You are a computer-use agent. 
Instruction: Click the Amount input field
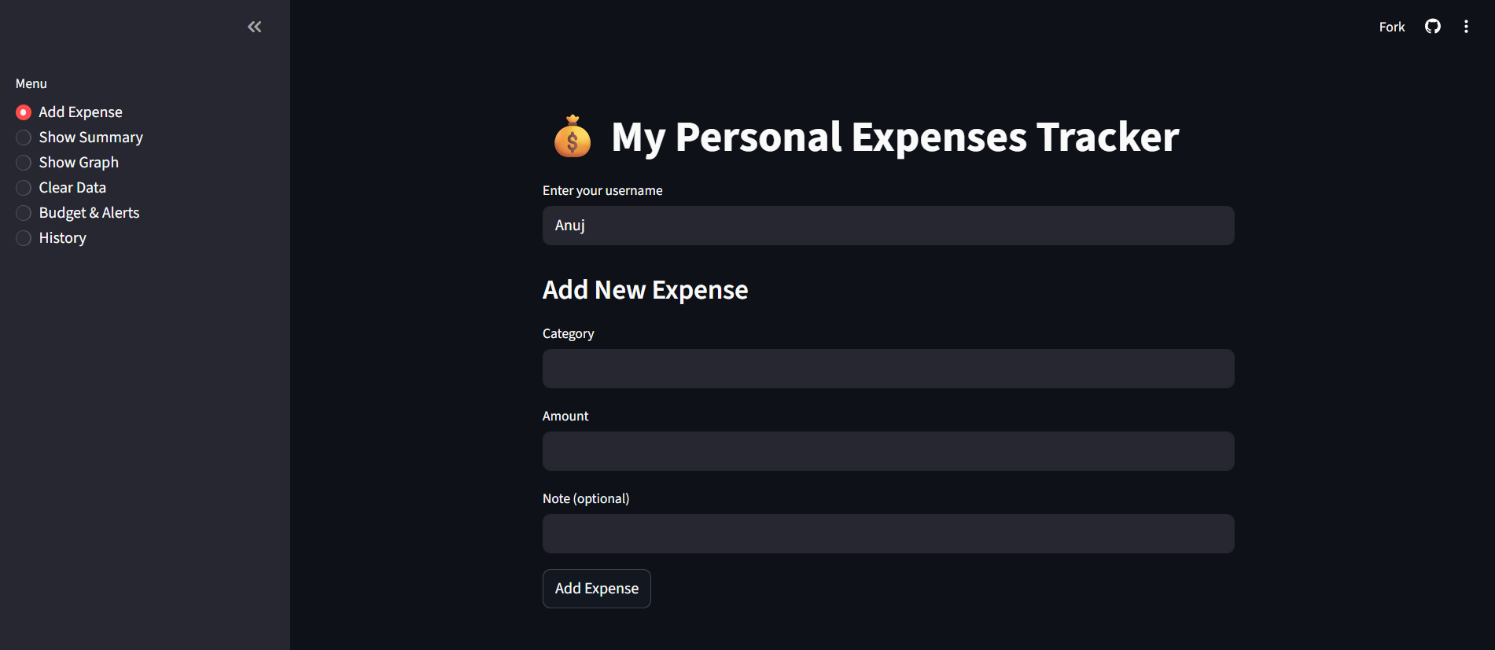click(889, 451)
